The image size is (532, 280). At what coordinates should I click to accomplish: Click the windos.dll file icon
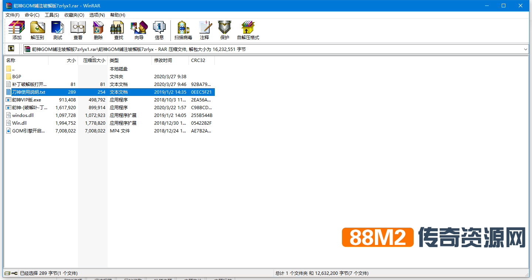coord(9,115)
